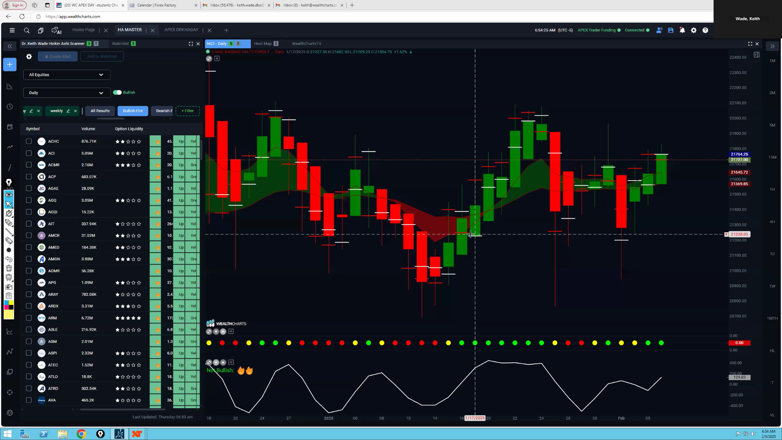Screen dimensions: 782x440
Task: Switch to Heat Map tab
Action: click(x=263, y=44)
